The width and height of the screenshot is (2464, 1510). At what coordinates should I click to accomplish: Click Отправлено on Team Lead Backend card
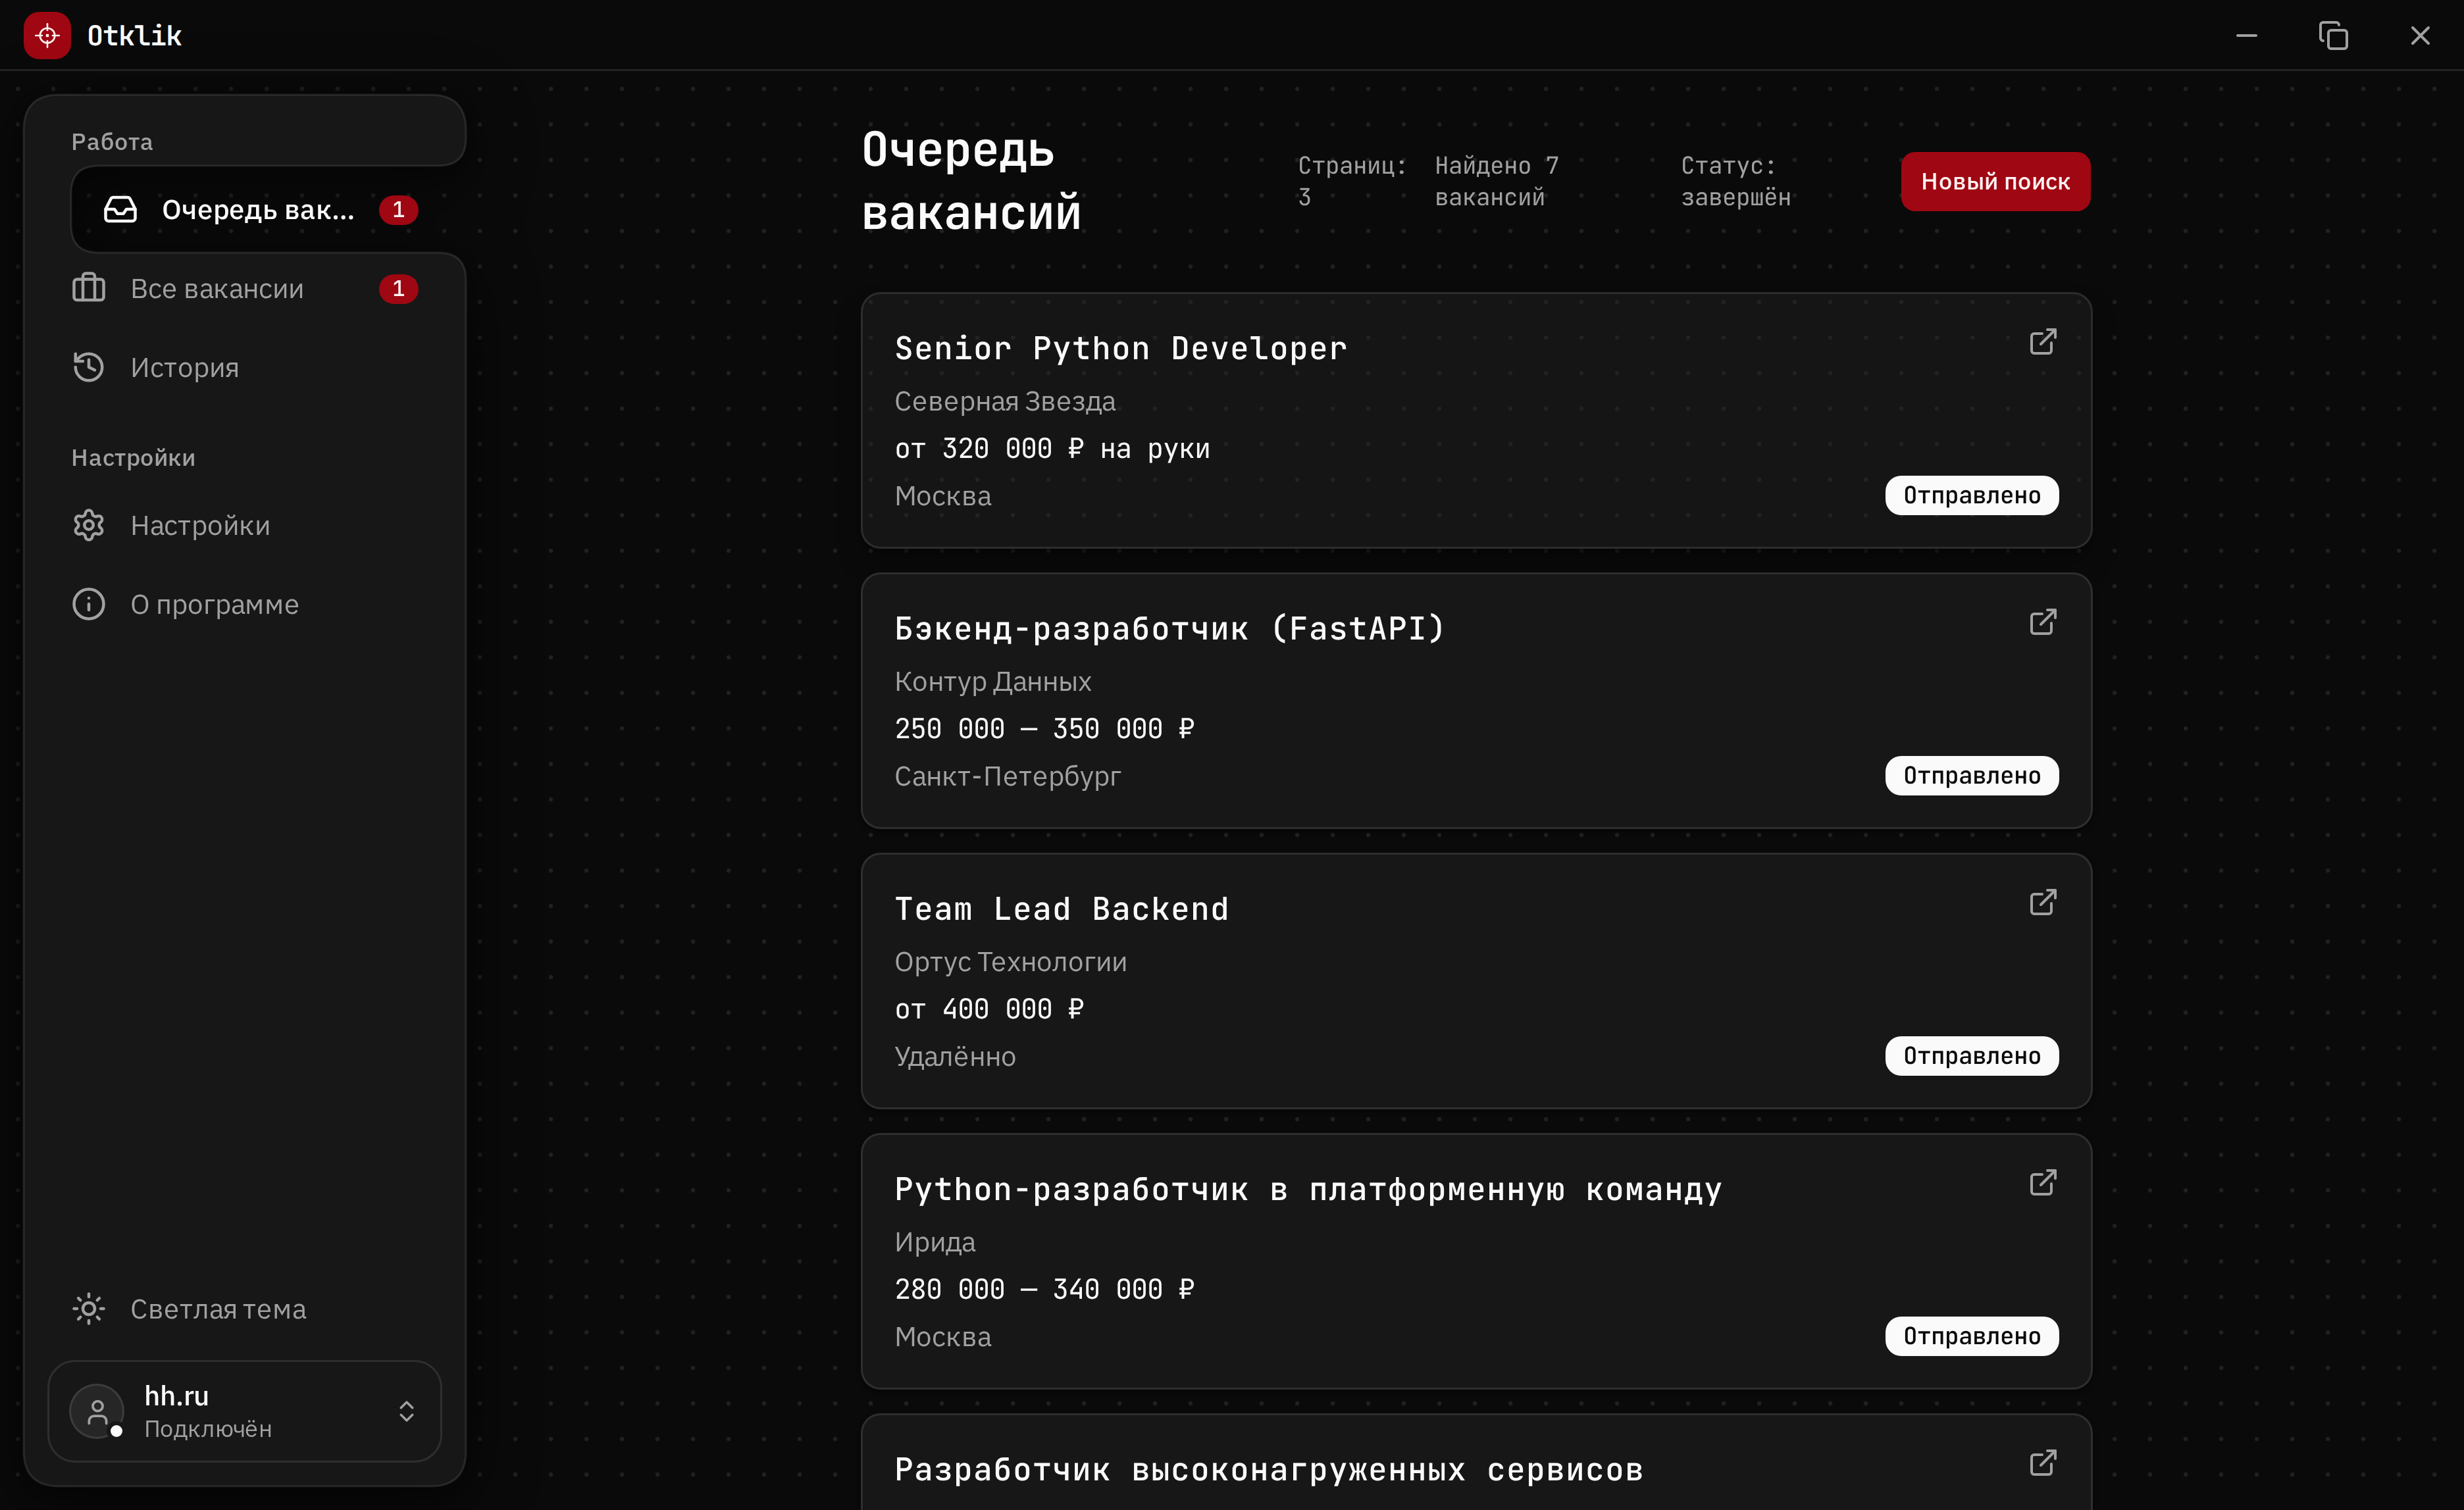pyautogui.click(x=1971, y=1055)
